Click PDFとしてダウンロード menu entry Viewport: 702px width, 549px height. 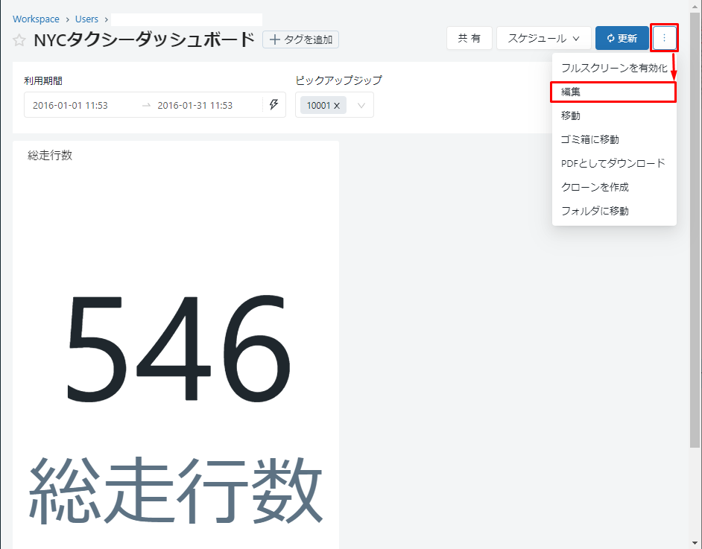click(613, 163)
